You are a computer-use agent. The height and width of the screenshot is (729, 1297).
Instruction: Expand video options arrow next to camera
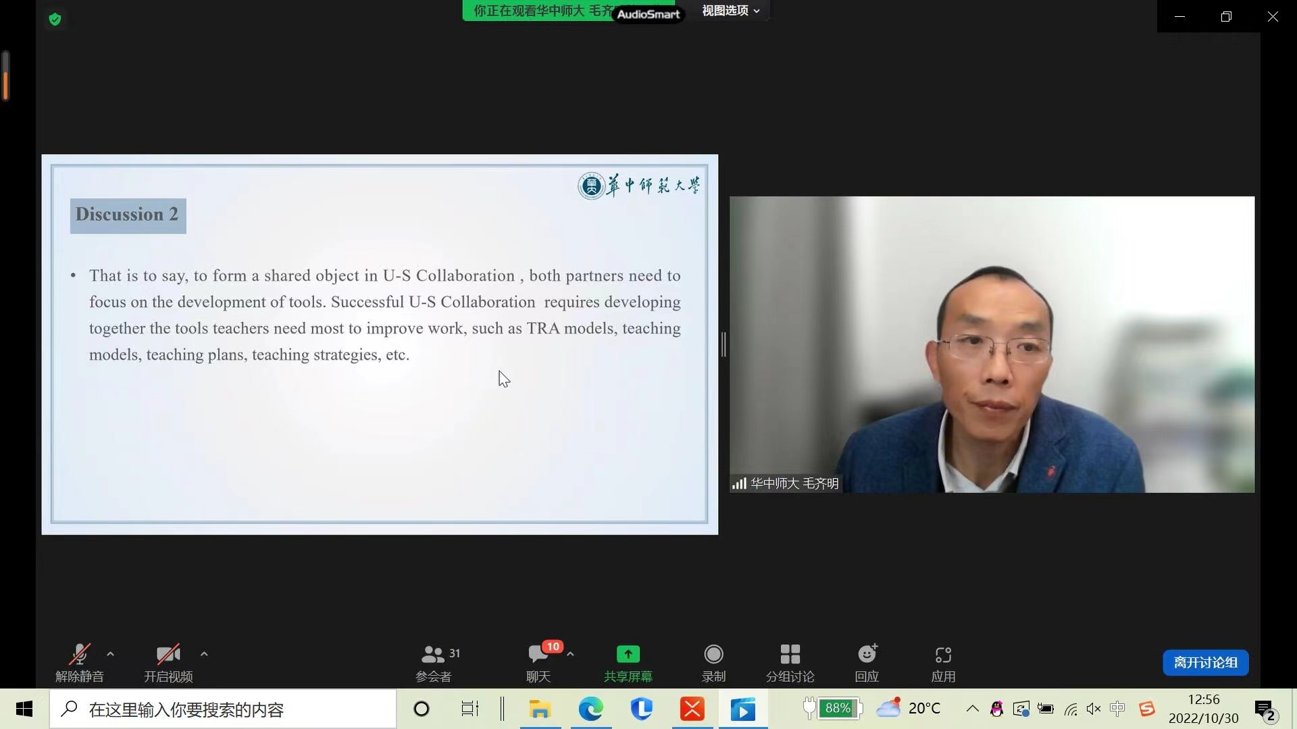(x=204, y=653)
